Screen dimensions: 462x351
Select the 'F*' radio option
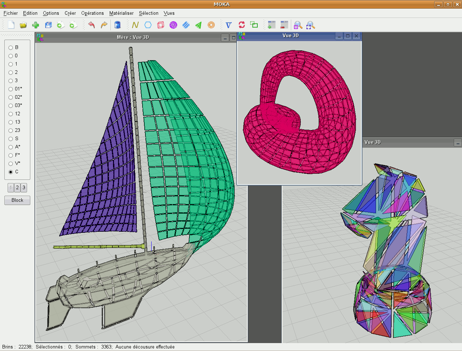pyautogui.click(x=11, y=155)
